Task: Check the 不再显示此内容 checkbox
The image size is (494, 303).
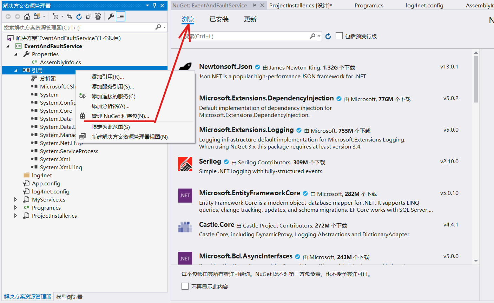Action: tap(185, 286)
